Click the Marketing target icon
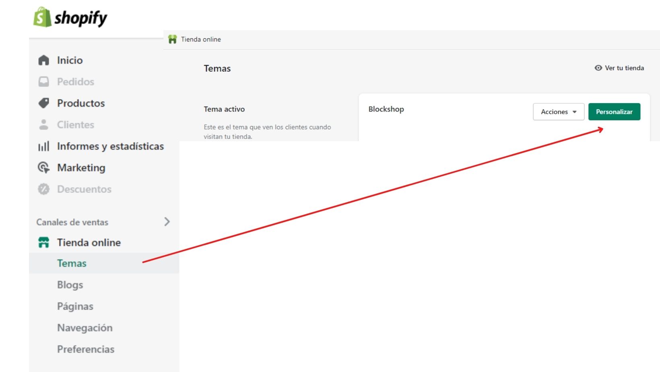 43,167
